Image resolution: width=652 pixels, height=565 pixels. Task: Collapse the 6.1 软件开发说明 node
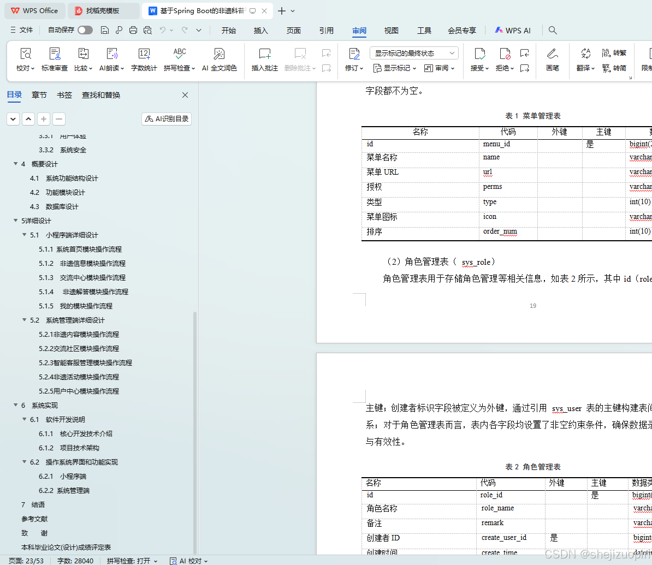pos(24,419)
